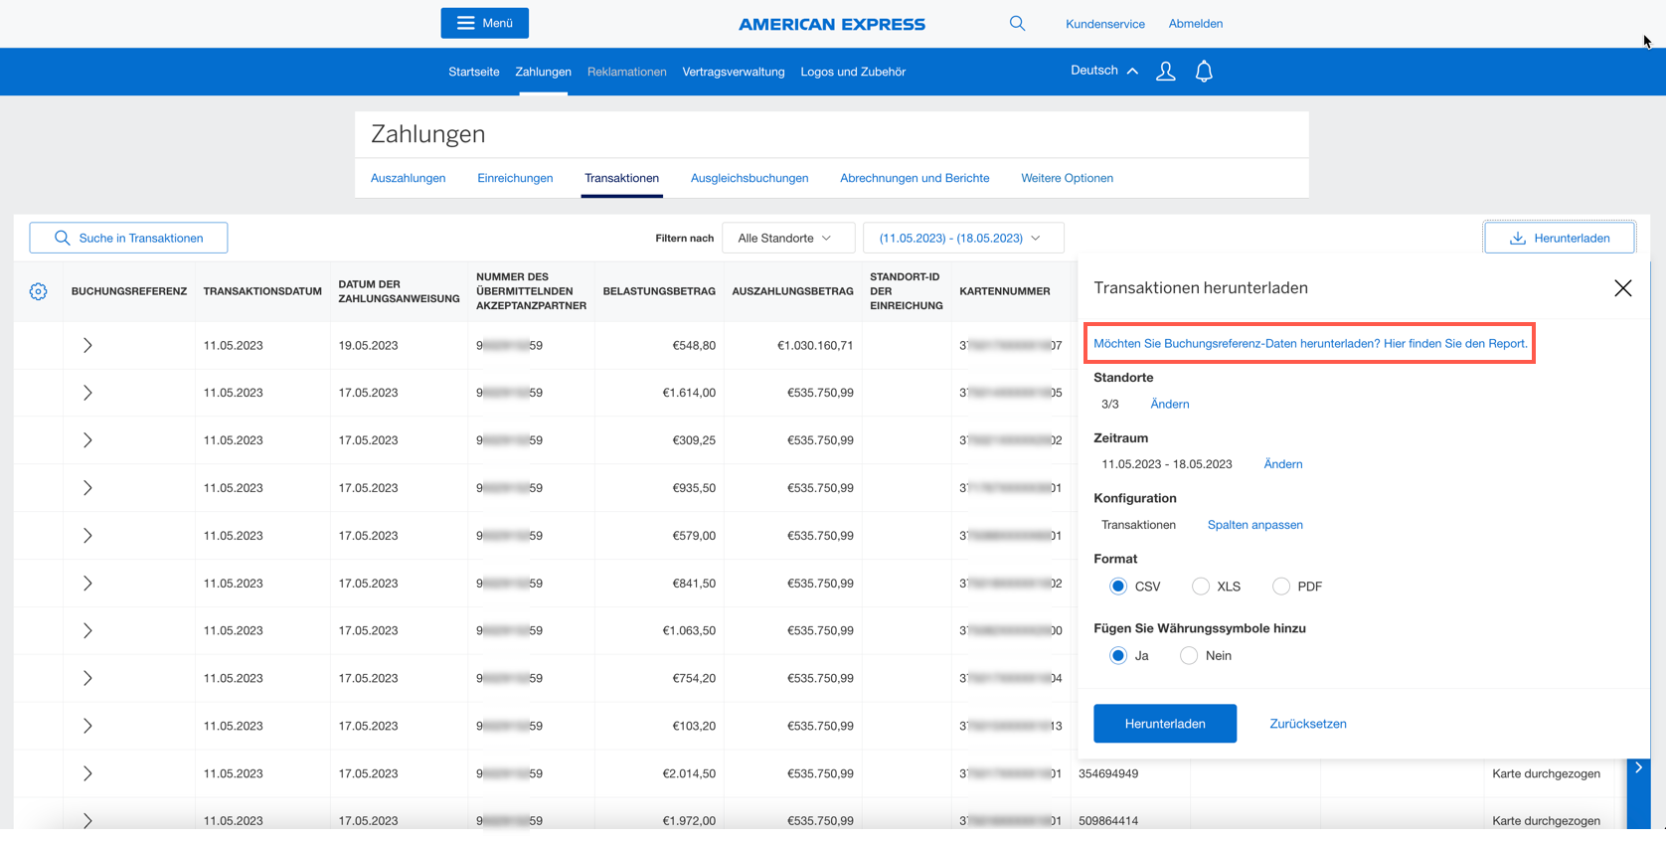
Task: Open the Buchungsreferenz-Daten report link
Action: [1310, 343]
